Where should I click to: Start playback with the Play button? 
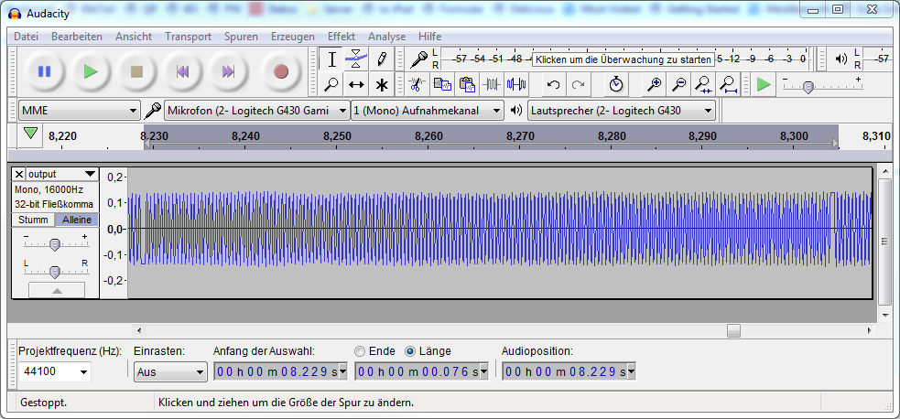pos(90,71)
